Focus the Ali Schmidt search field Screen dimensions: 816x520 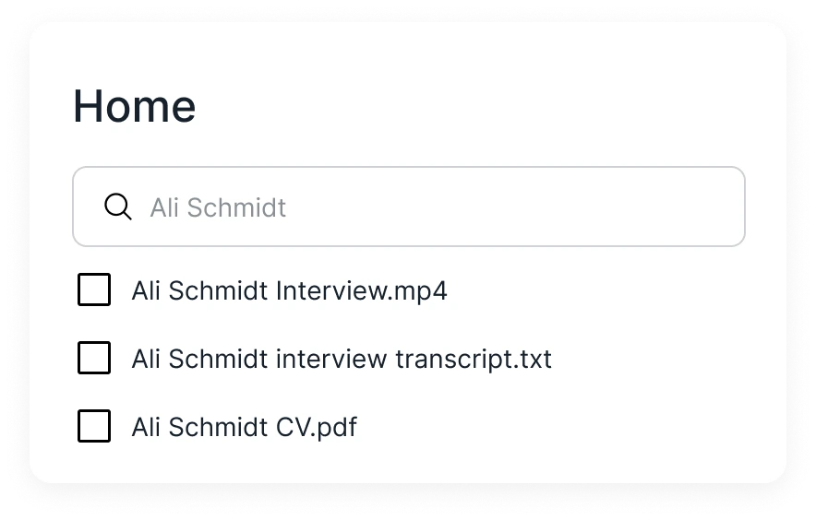(x=409, y=207)
